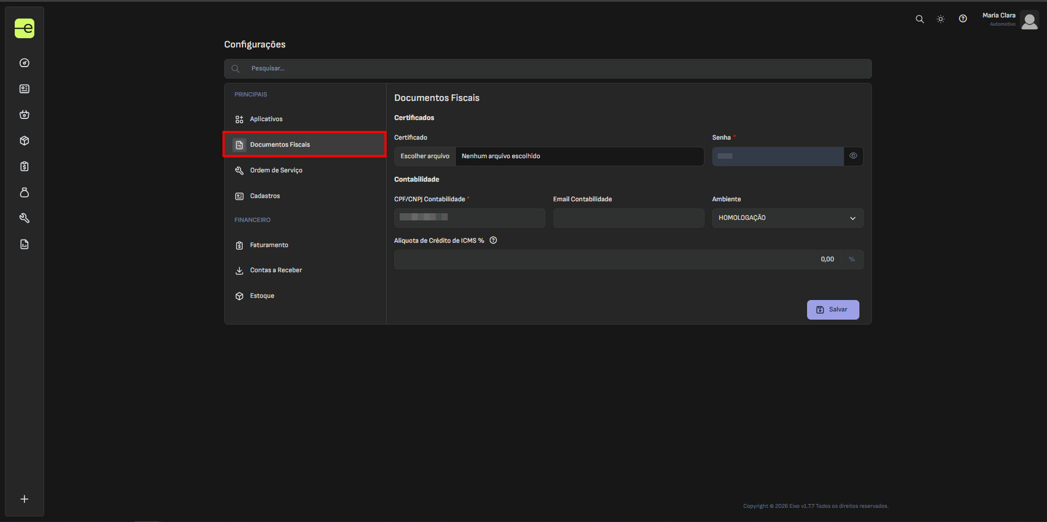Focus the Email Contabilidade input field
Image resolution: width=1047 pixels, height=522 pixels.
tap(628, 218)
